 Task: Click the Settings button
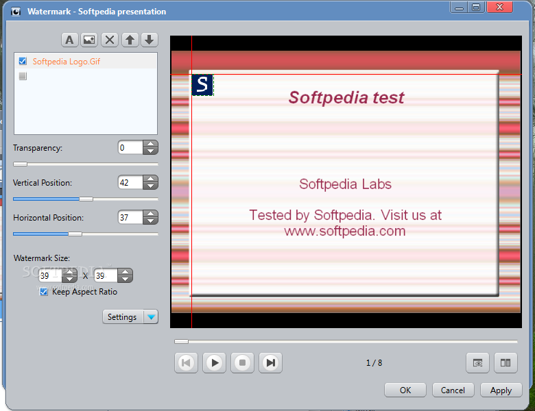pyautogui.click(x=123, y=317)
